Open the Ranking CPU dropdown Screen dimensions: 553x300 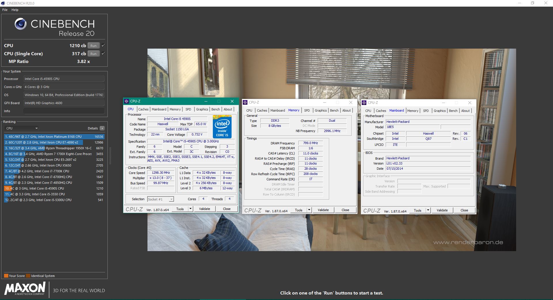tap(22, 128)
